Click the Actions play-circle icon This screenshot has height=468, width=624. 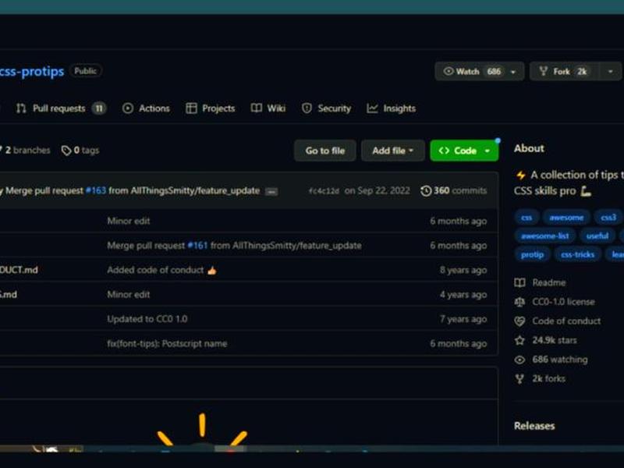coord(128,108)
